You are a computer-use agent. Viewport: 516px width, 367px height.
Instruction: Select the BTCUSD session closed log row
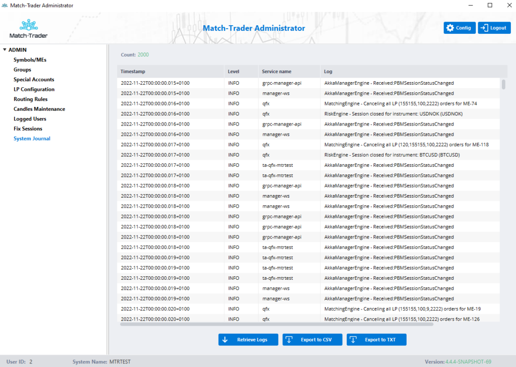tap(308, 155)
